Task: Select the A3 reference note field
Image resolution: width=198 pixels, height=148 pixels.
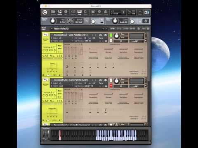Action: point(146,21)
